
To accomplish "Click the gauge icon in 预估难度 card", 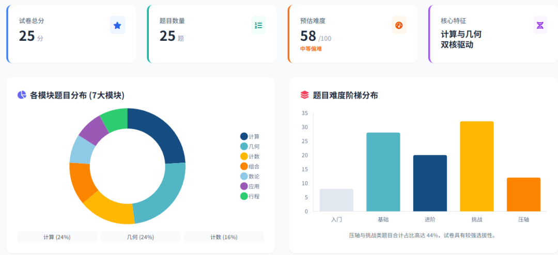I will point(399,25).
